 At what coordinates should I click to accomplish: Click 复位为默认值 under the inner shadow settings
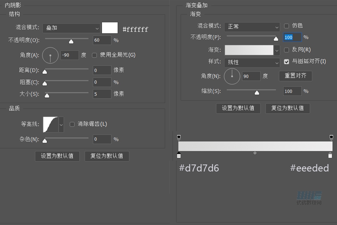(x=107, y=156)
